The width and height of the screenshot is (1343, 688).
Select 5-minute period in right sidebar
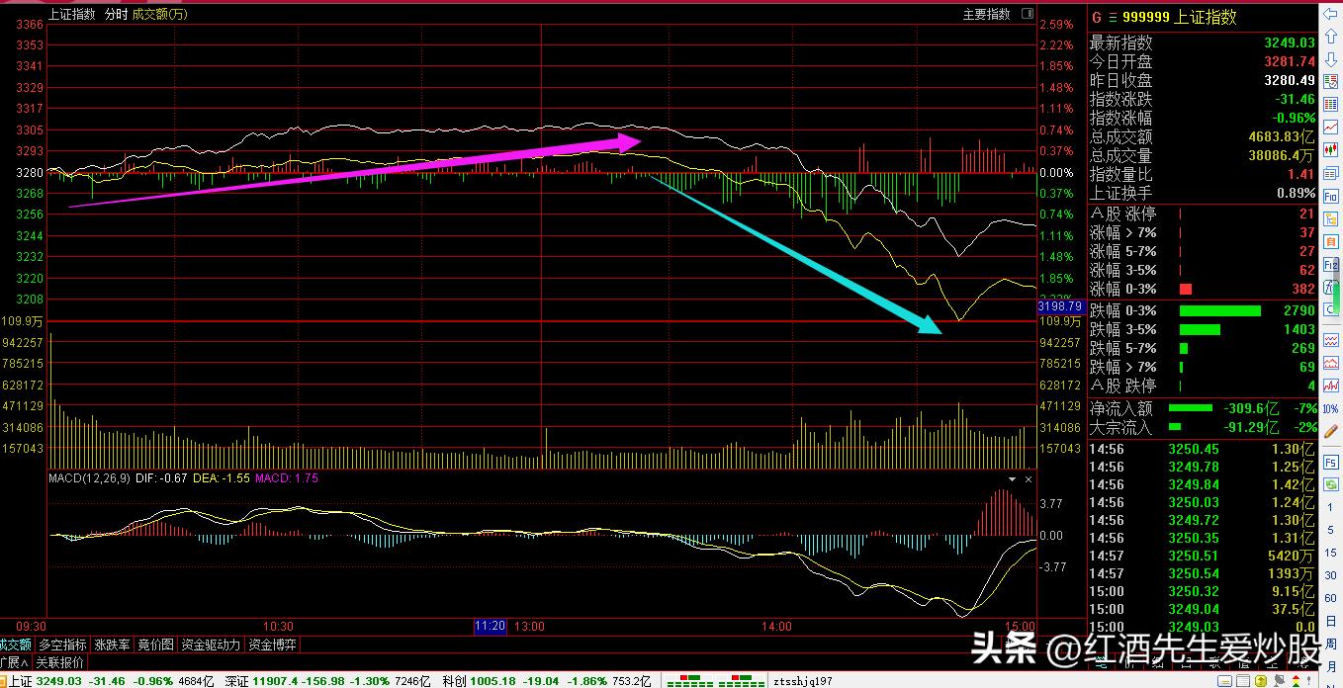coord(1329,530)
